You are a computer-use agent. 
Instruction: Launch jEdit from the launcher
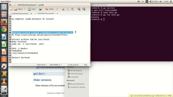pyautogui.click(x=4, y=74)
